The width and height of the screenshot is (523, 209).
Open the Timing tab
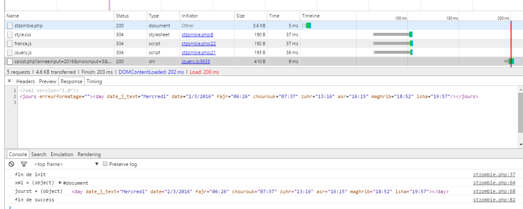94,81
